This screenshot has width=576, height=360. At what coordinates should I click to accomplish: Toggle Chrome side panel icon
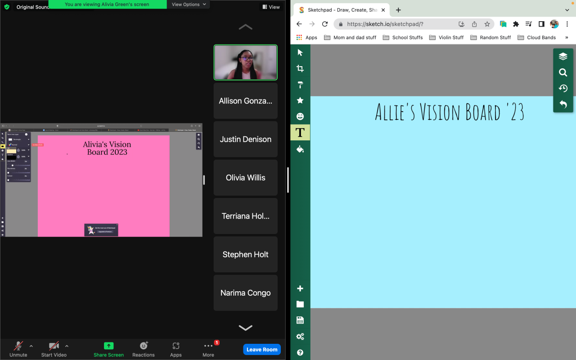541,24
